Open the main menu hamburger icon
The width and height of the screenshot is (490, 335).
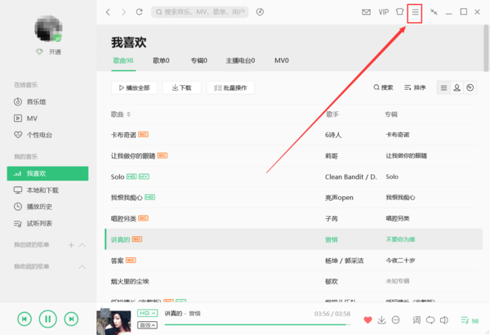coord(414,12)
